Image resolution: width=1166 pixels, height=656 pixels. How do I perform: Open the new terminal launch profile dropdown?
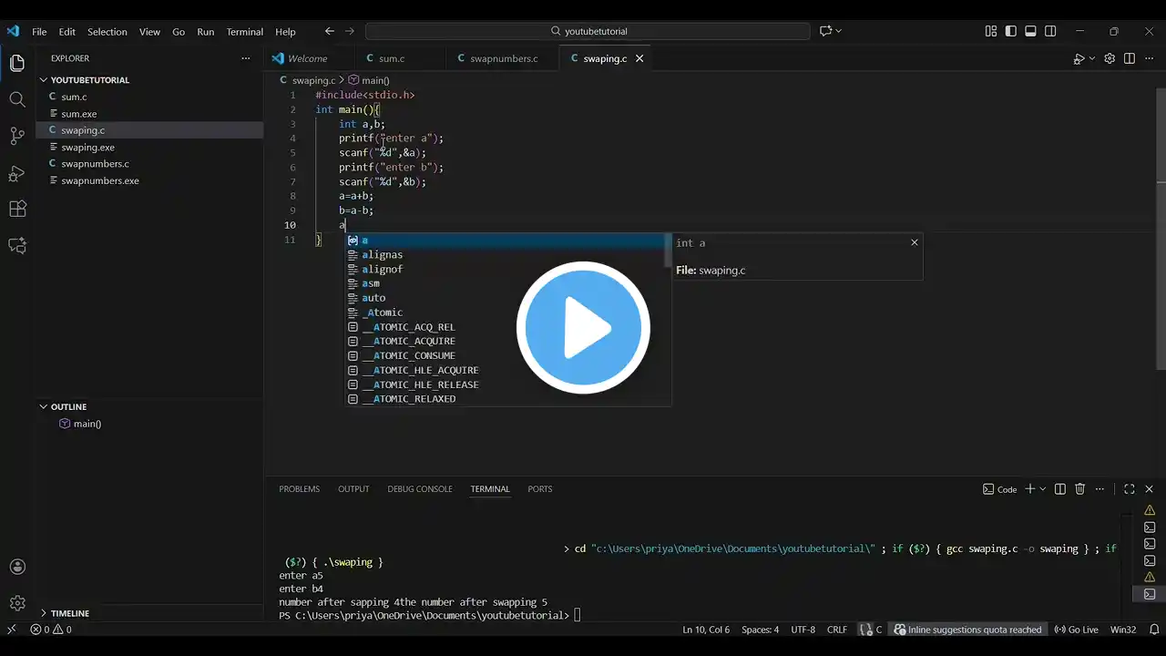tap(1043, 489)
